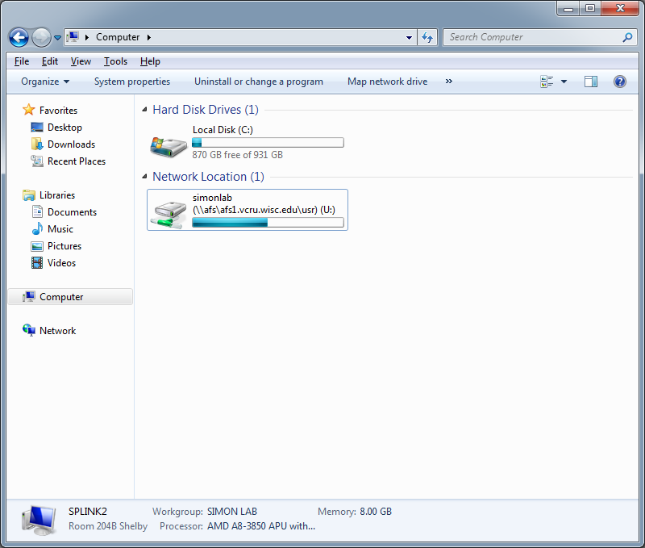
Task: Select the Local Disk (C:) drive icon
Action: [x=169, y=144]
